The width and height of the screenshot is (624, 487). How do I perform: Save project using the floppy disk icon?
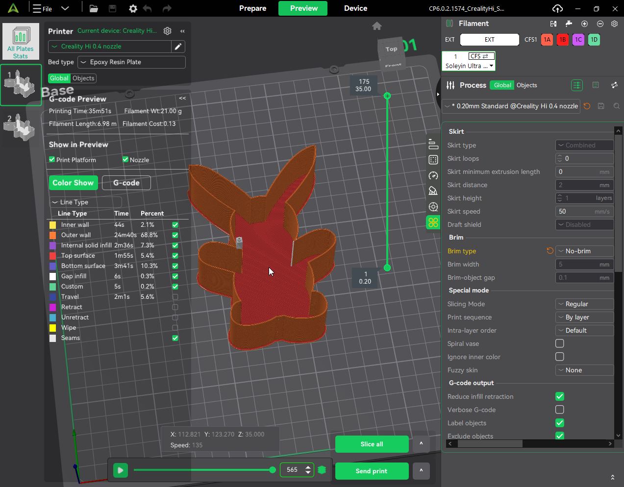click(x=112, y=8)
